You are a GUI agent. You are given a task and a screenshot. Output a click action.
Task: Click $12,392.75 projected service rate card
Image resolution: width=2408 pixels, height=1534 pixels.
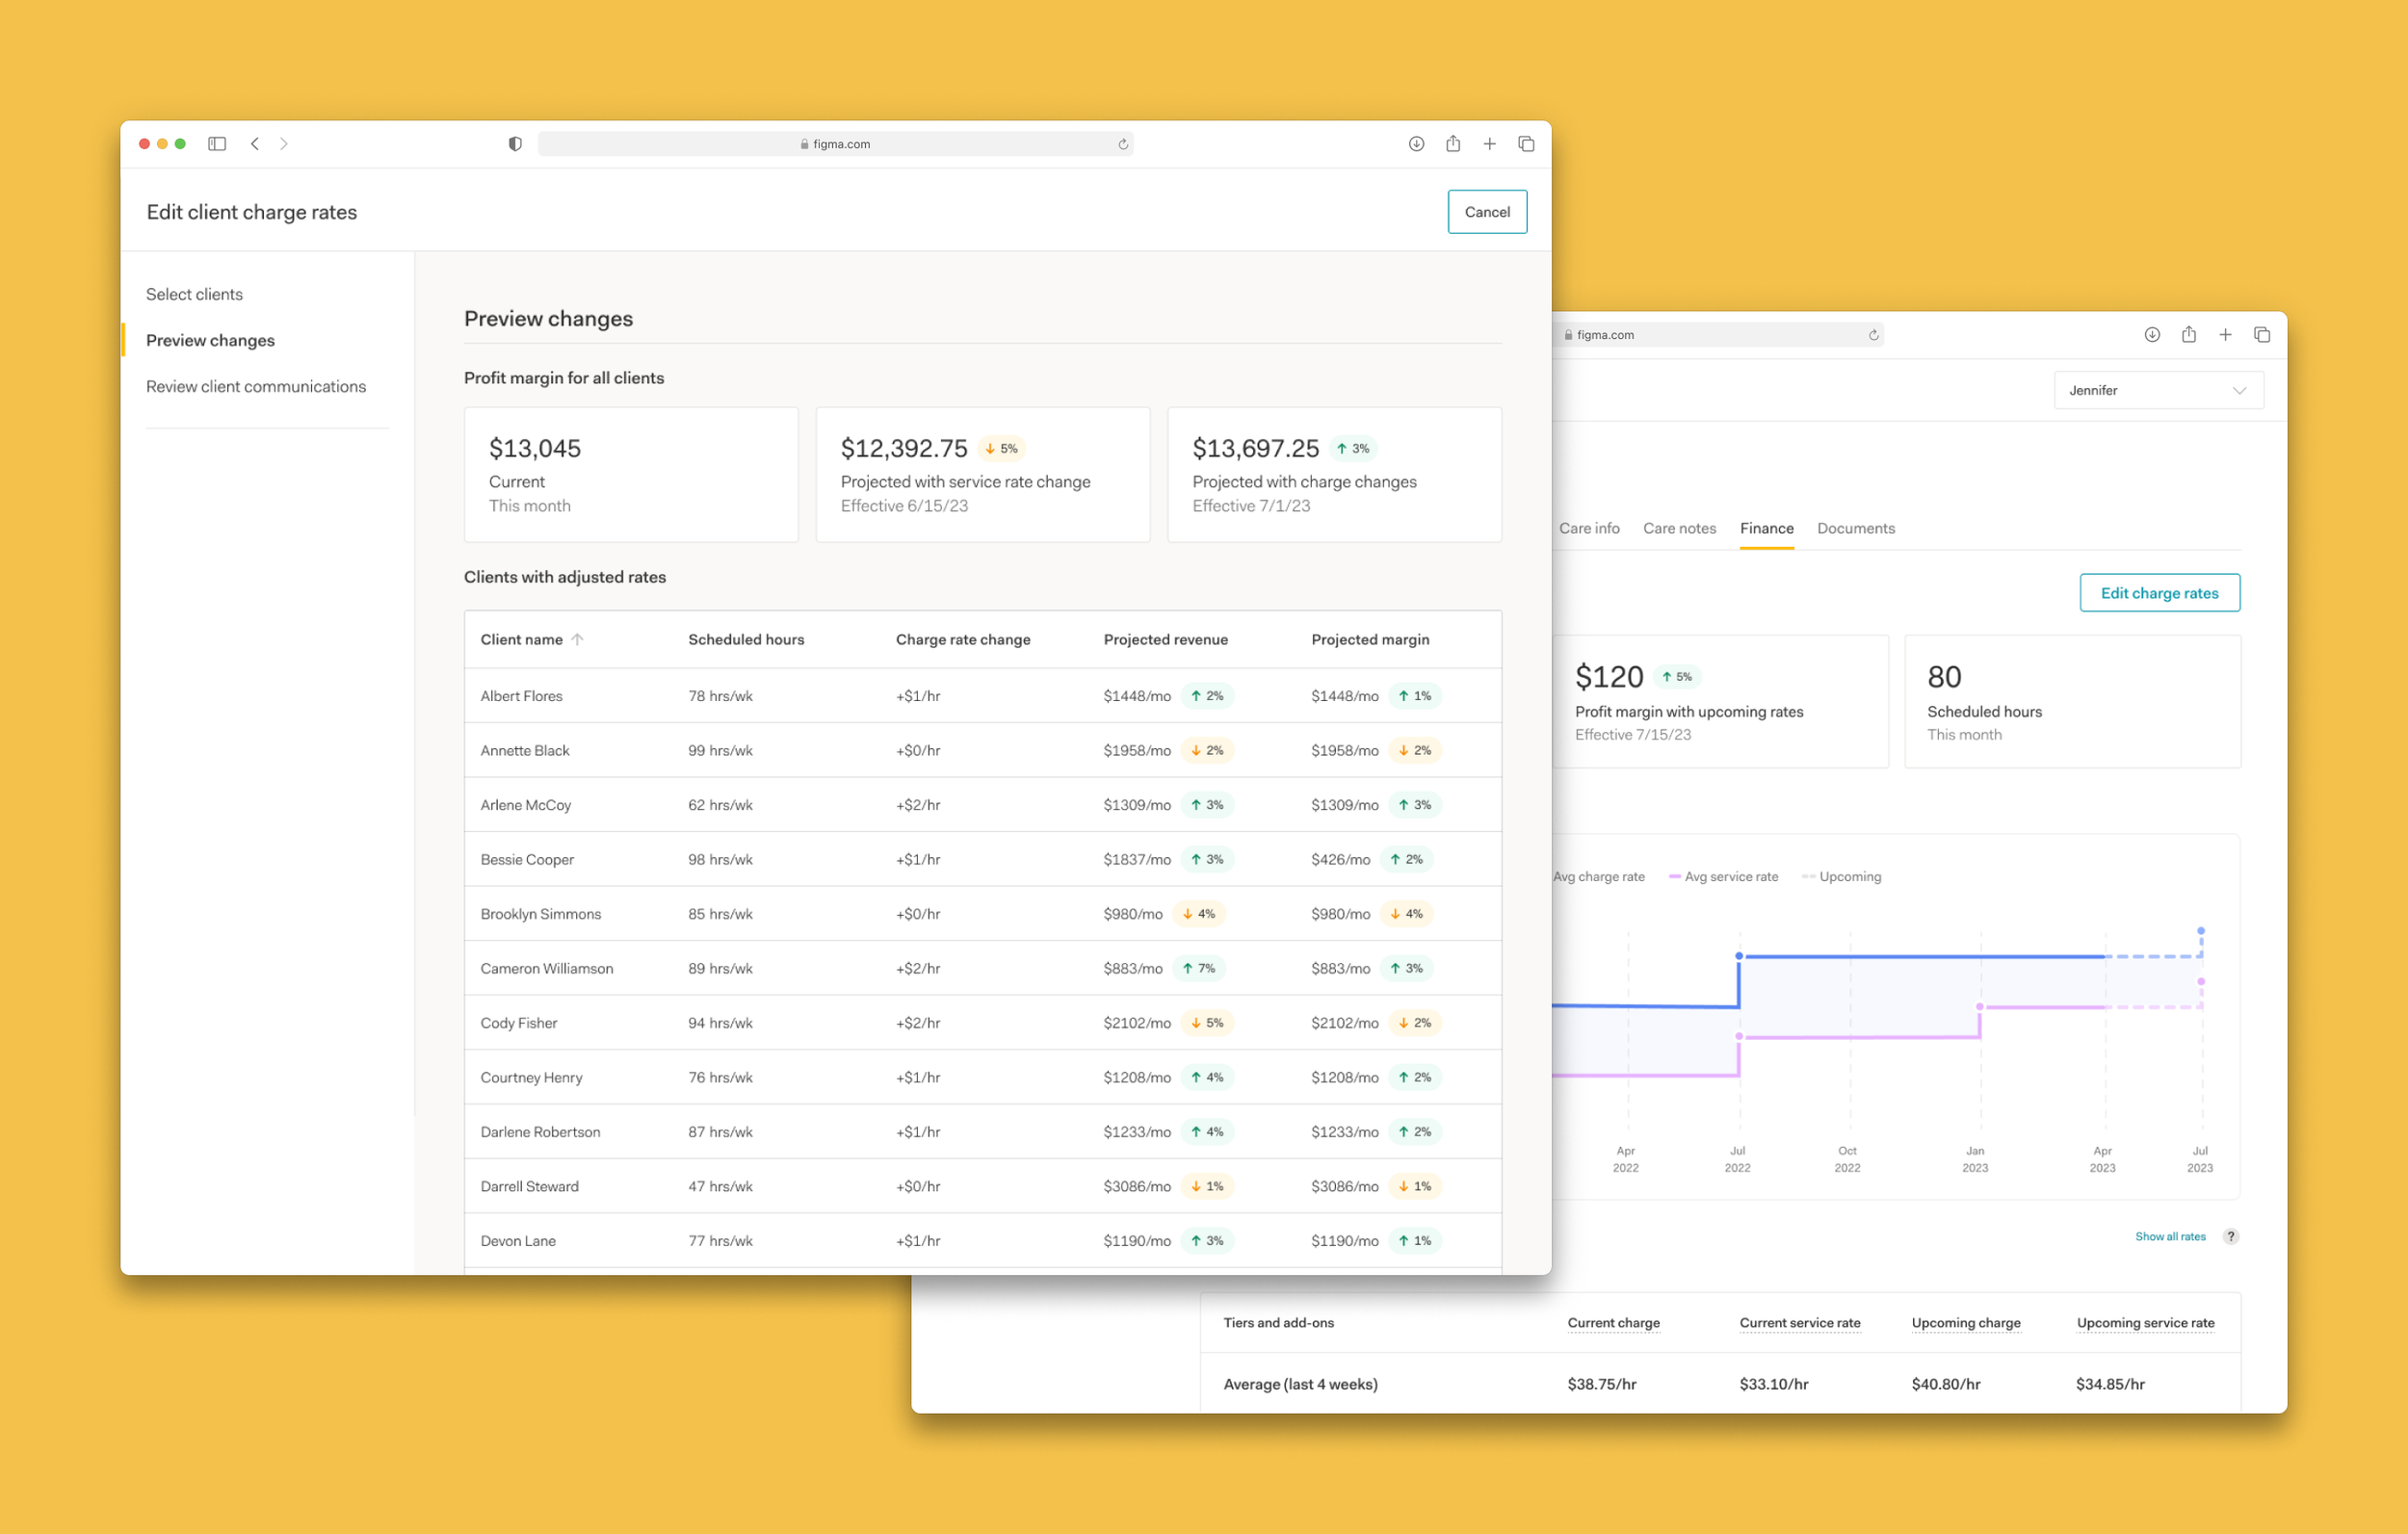(x=983, y=475)
